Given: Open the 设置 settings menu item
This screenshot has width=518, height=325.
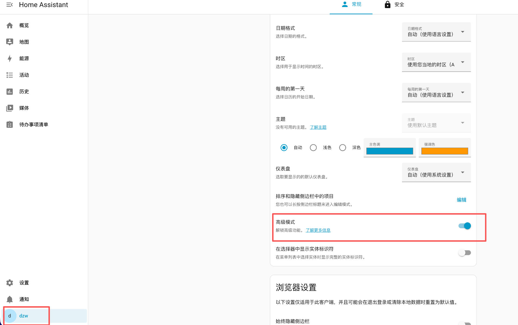Looking at the screenshot, I should click(24, 283).
